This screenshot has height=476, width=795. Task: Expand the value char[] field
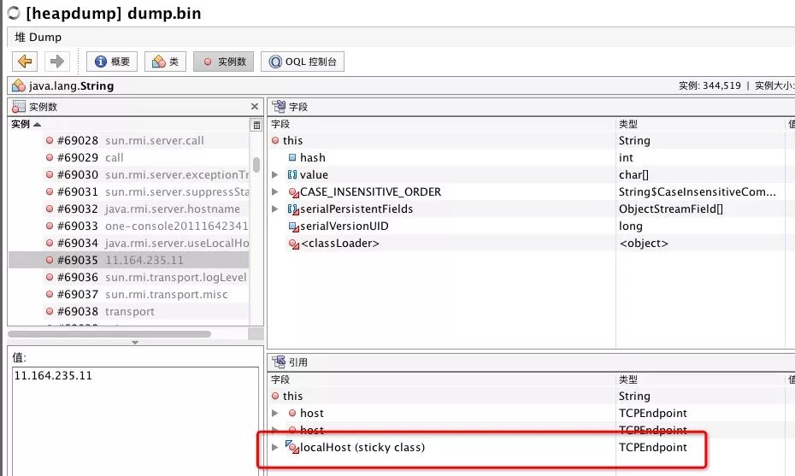[x=275, y=175]
